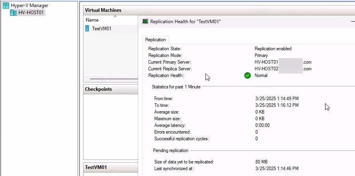
Task: Click the HV-HOST01 server icon
Action: (x=13, y=13)
